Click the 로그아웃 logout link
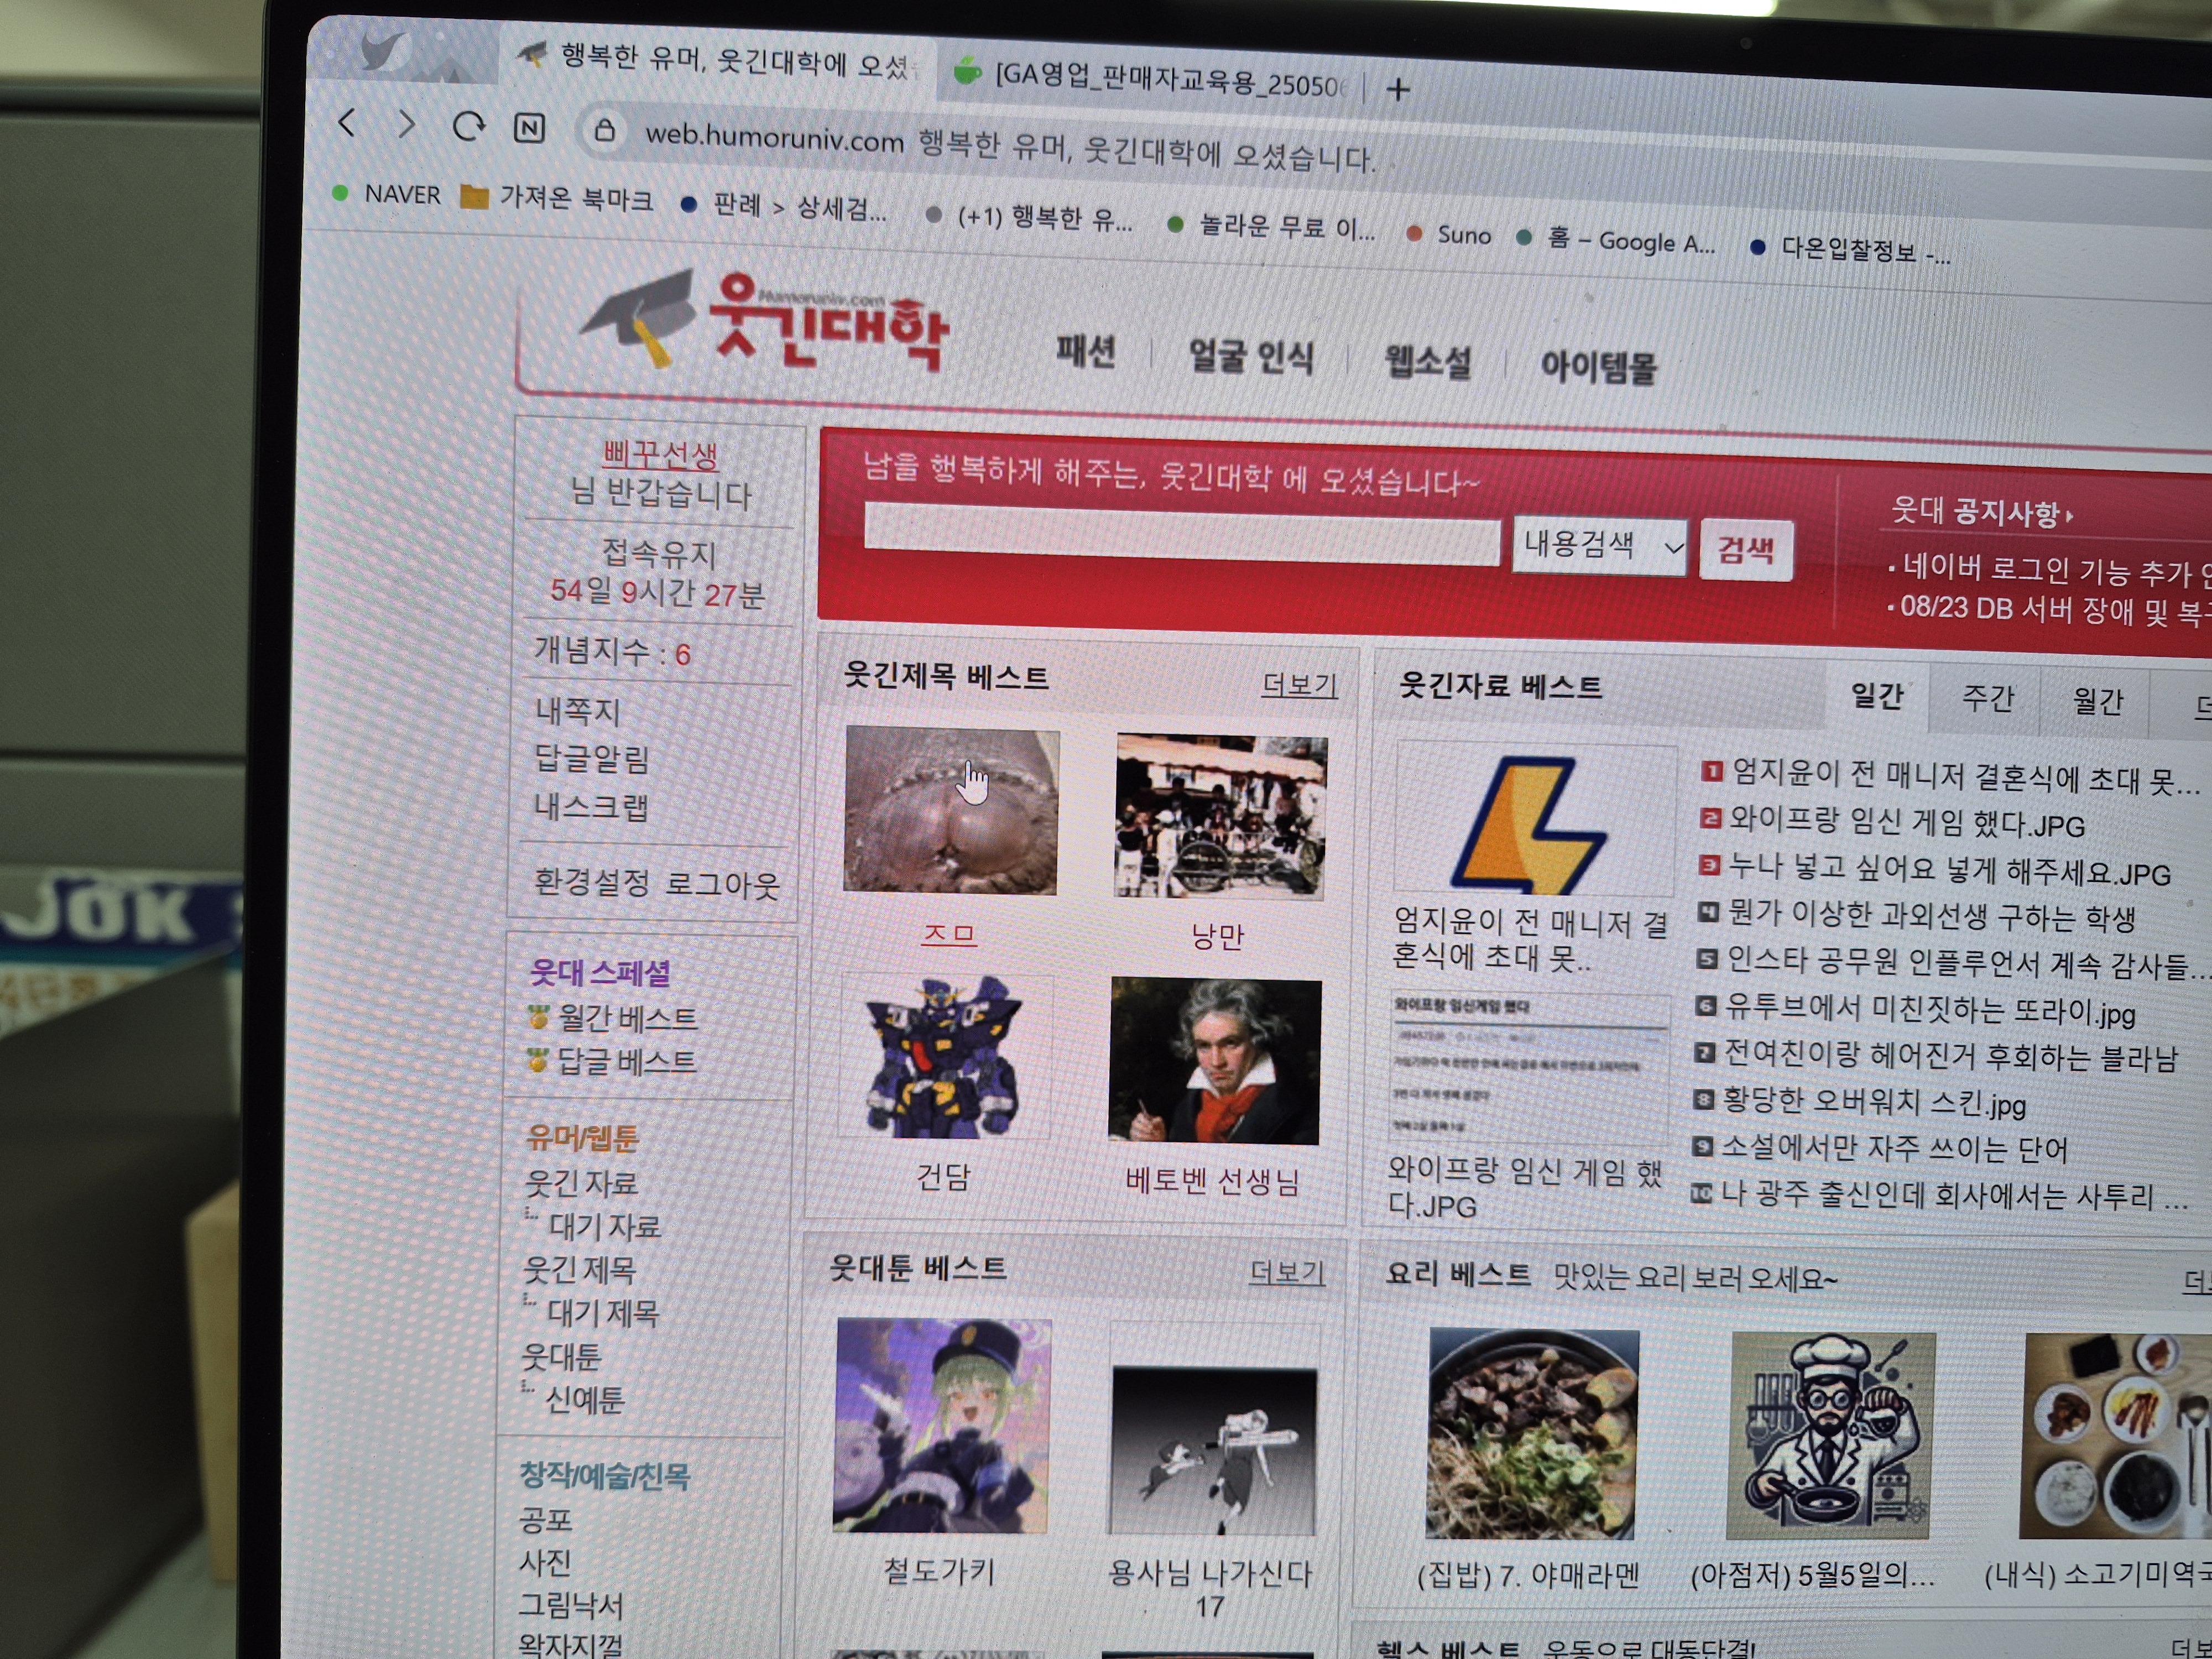 click(x=722, y=885)
